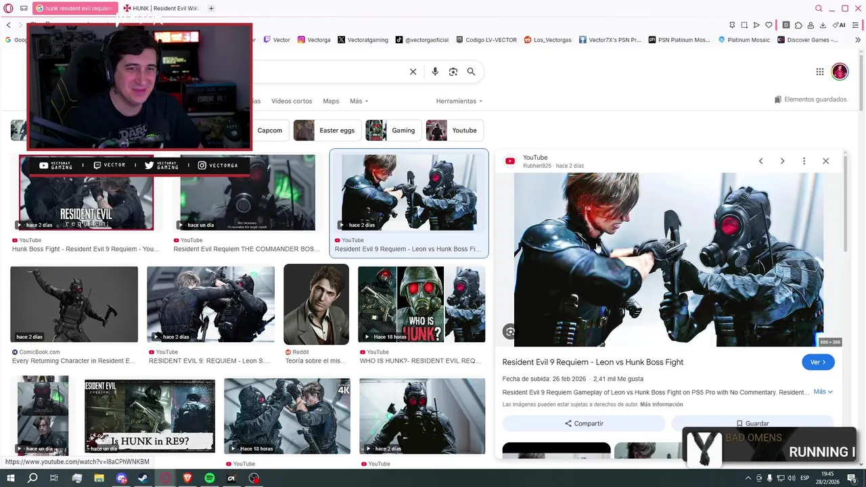Open the preview panel three-dot menu

[804, 161]
